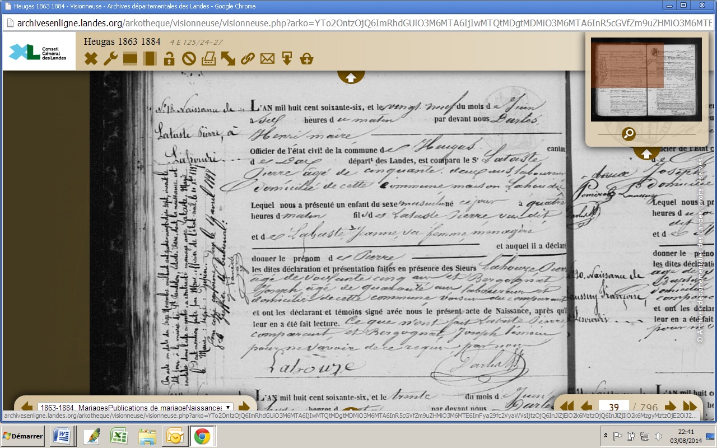
Task: Click the page number field showing 39
Action: (613, 407)
